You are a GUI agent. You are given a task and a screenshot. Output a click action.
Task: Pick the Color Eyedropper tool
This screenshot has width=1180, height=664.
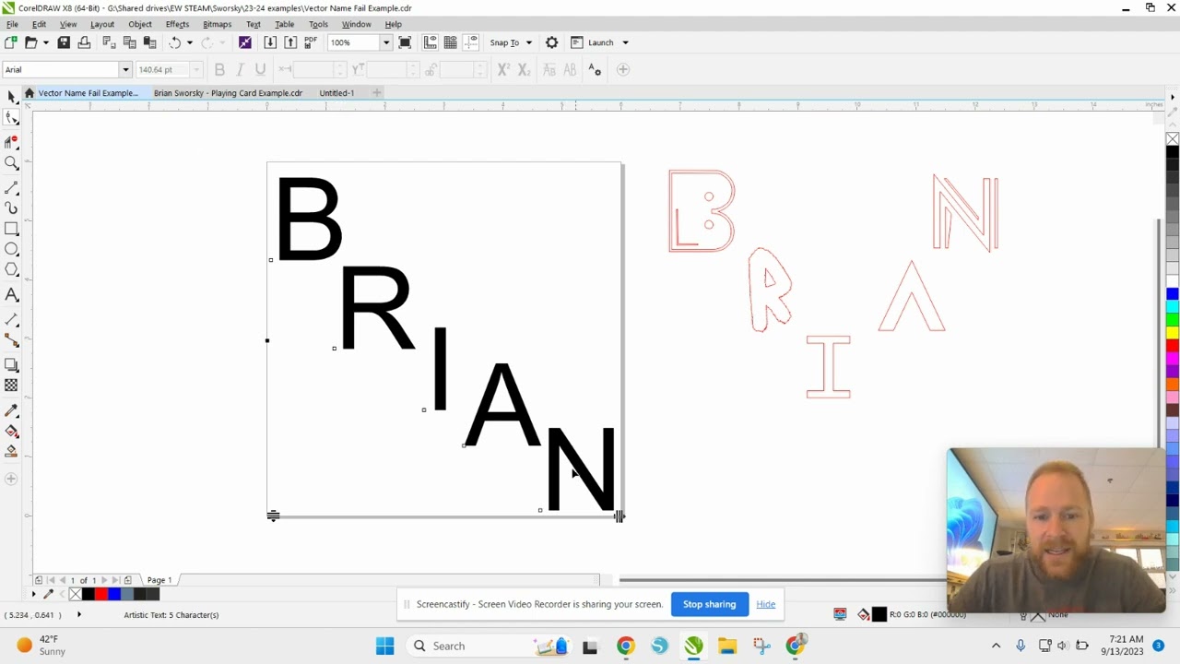point(11,410)
